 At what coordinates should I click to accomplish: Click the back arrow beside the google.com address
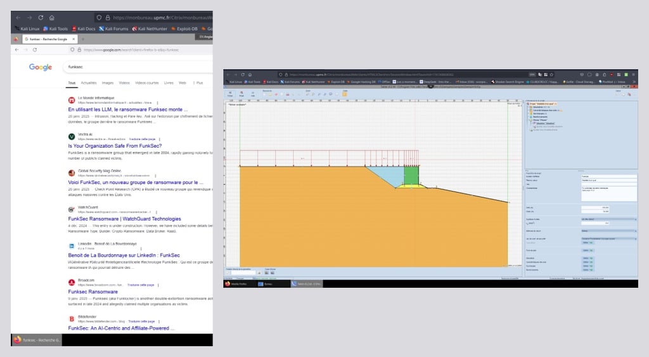point(16,49)
